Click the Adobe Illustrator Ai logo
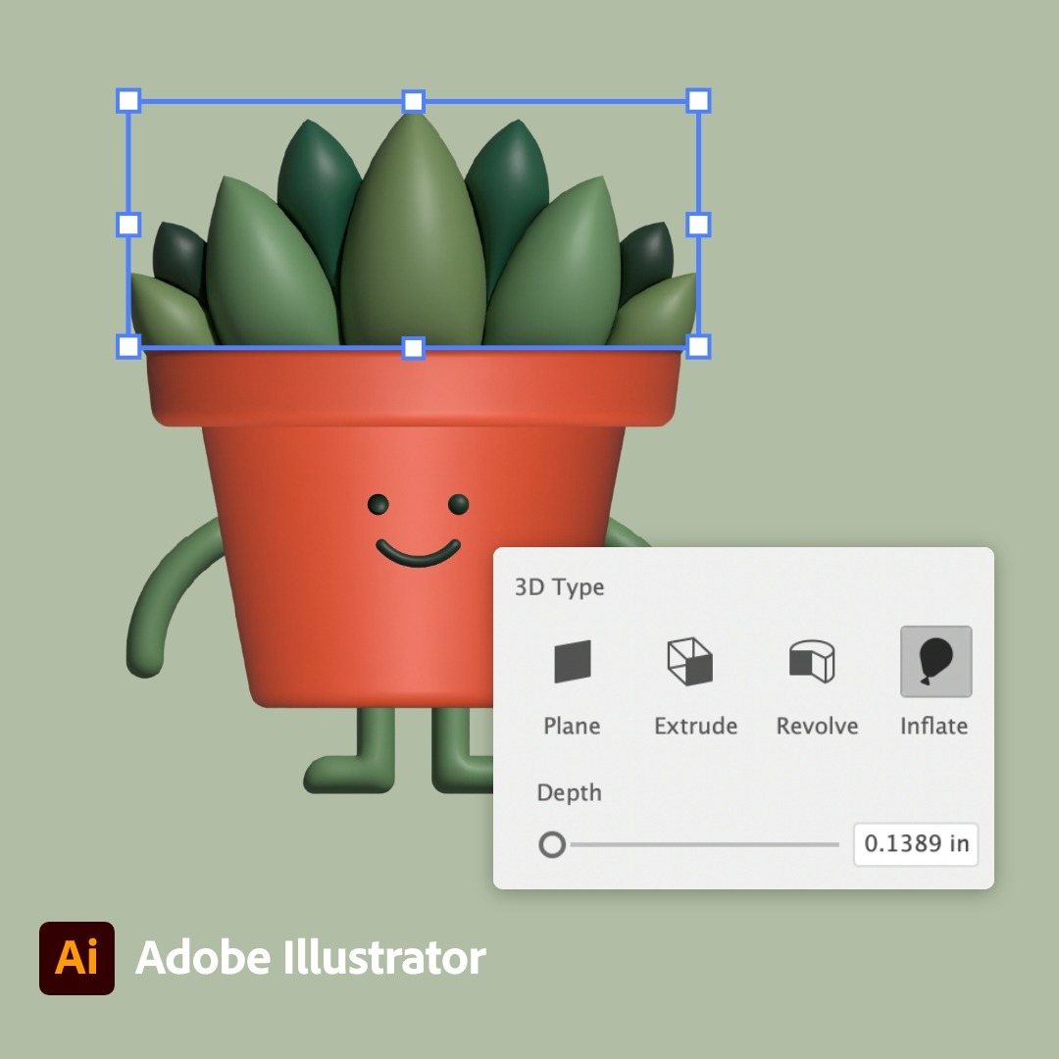This screenshot has height=1059, width=1059. click(x=77, y=958)
